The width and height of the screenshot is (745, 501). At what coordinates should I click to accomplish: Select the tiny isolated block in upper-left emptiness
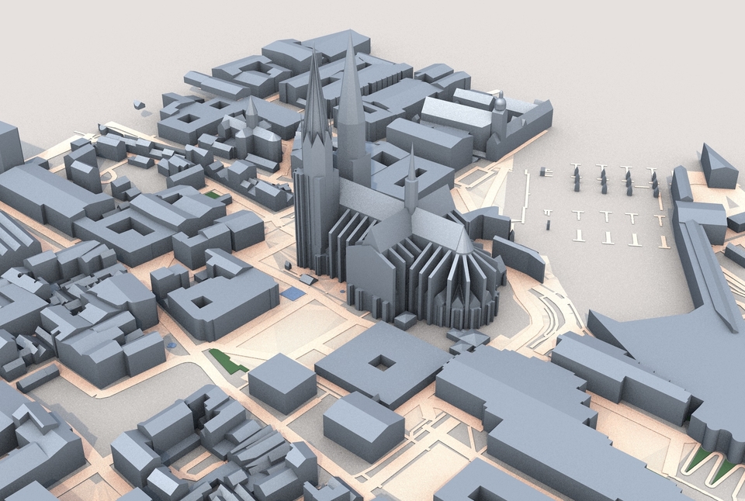(139, 105)
